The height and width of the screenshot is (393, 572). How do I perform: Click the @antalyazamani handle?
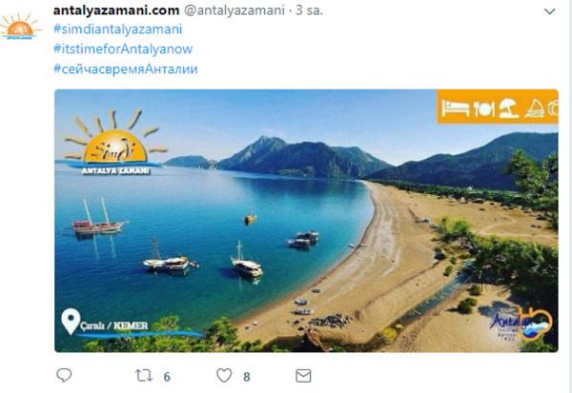[x=235, y=10]
